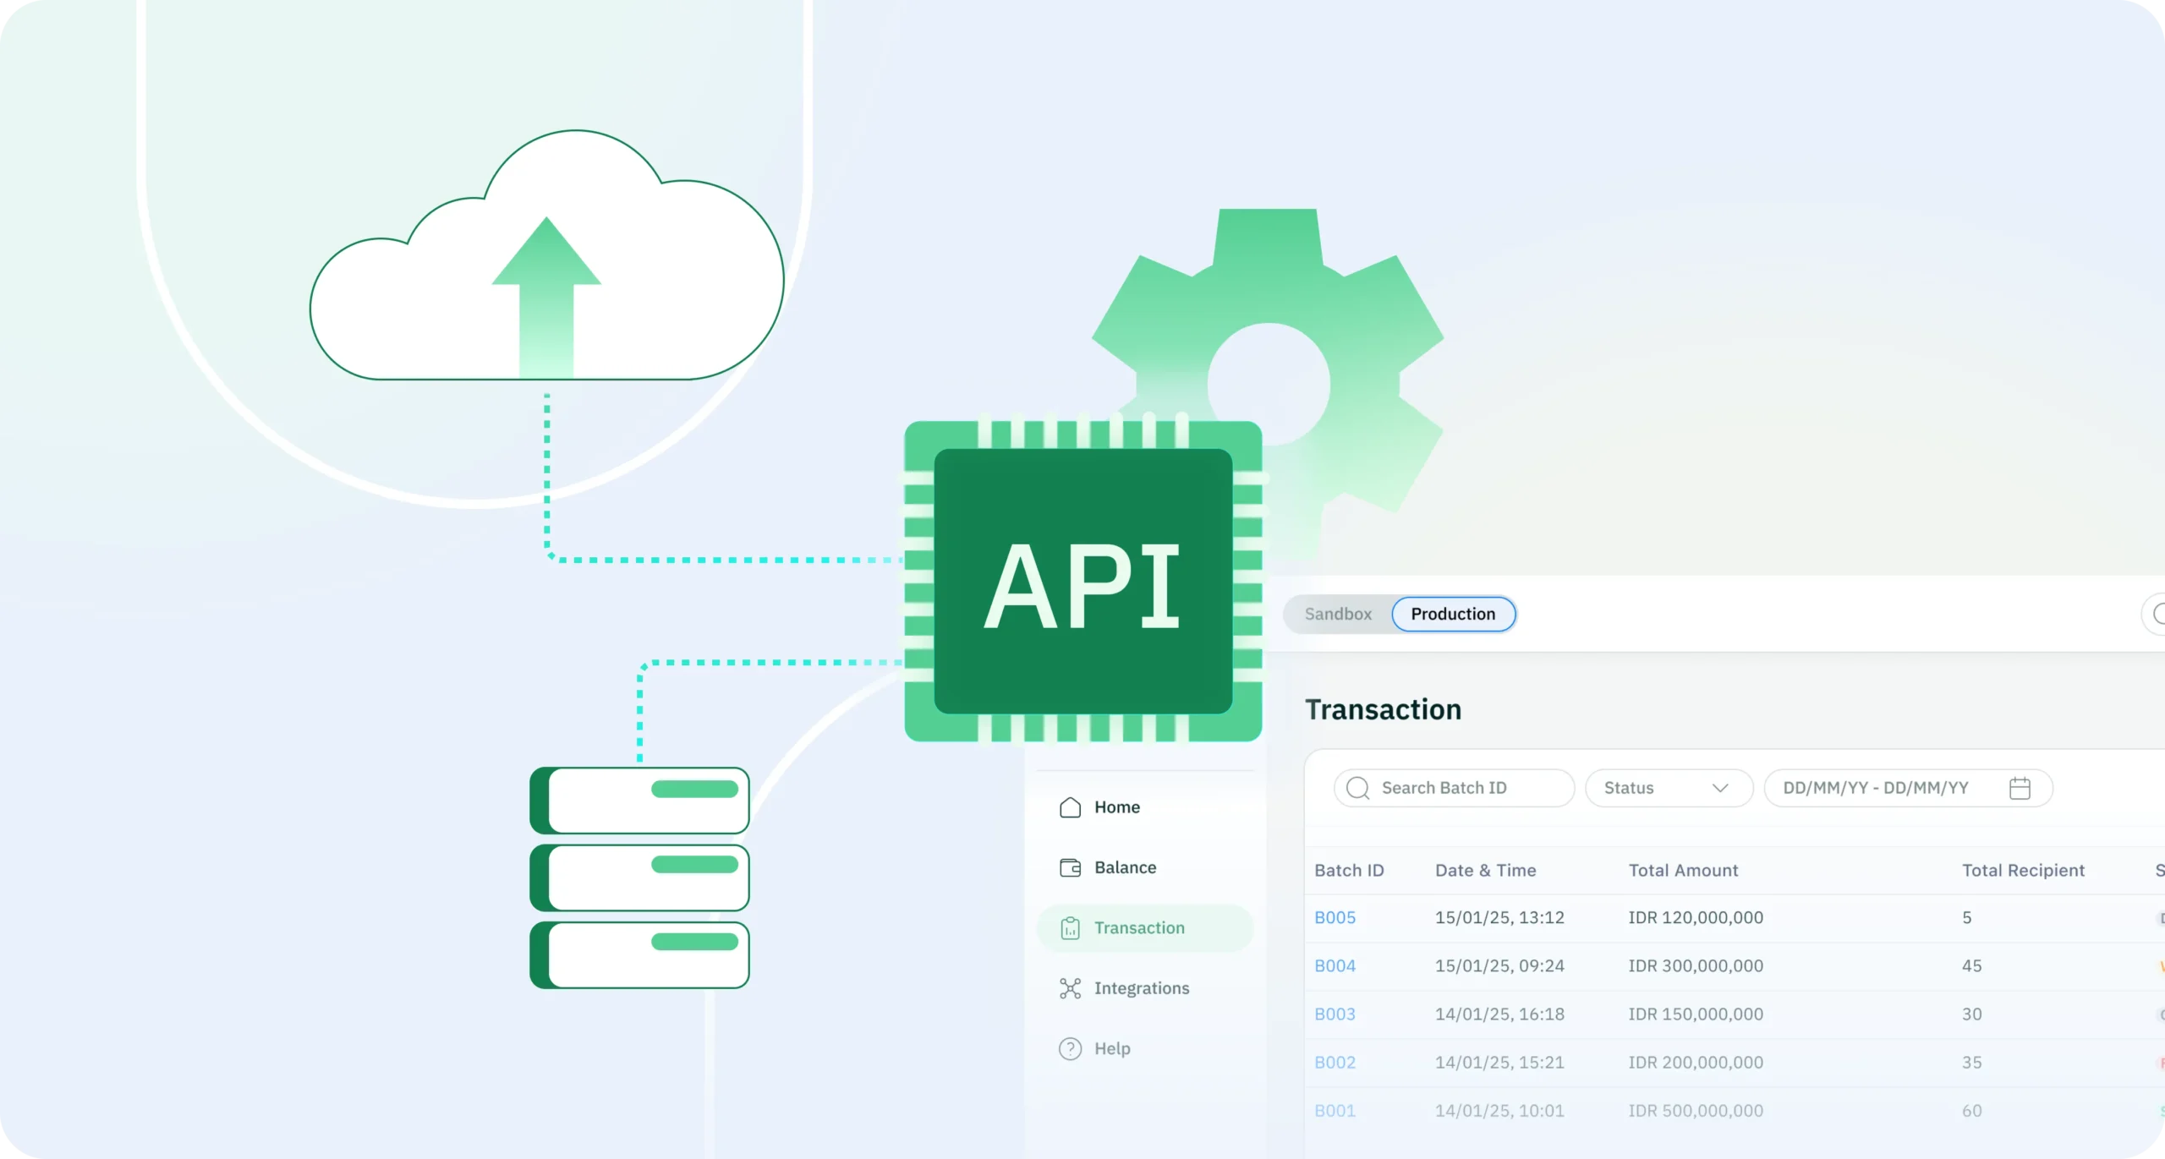Click the Transaction clipboard icon

pyautogui.click(x=1070, y=928)
